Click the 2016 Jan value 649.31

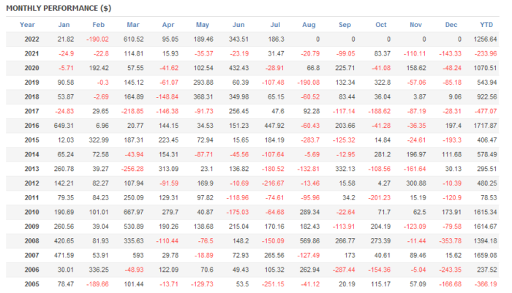[64, 126]
